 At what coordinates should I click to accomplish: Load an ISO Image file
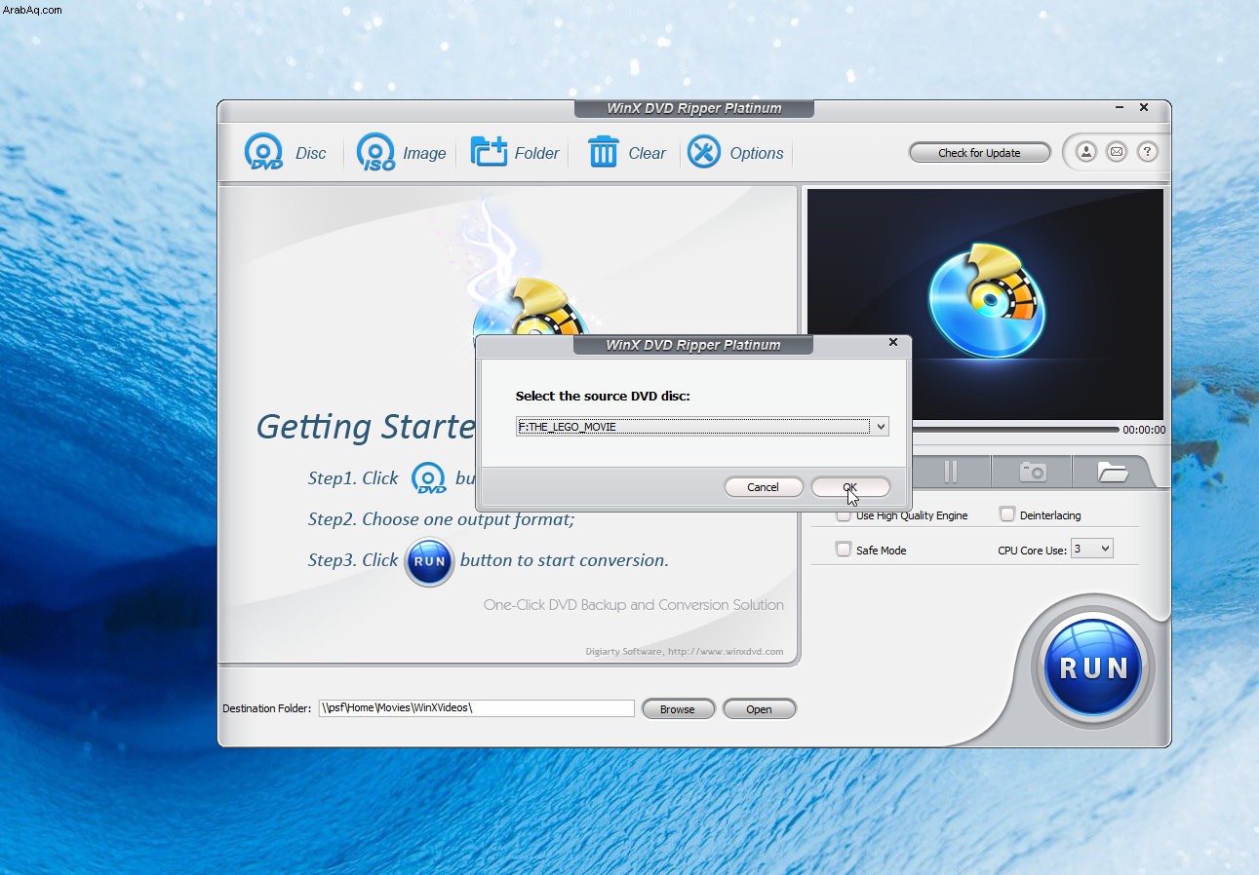[401, 153]
